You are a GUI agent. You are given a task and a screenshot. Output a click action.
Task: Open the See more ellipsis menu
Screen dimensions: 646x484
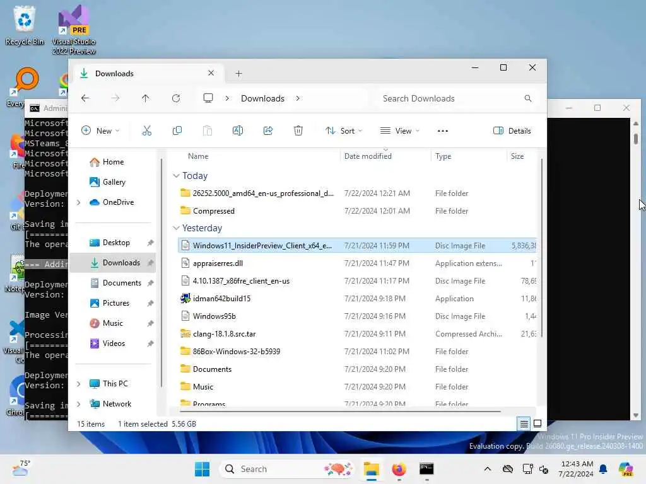[x=442, y=131]
